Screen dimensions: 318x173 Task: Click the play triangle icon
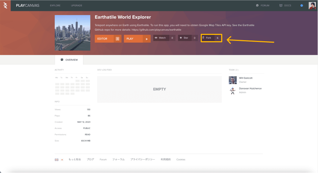(147, 39)
